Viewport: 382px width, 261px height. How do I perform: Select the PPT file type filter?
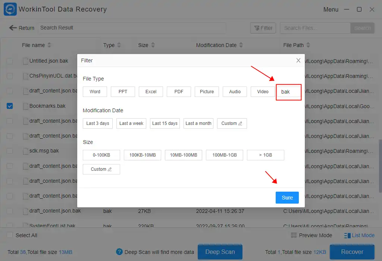[123, 92]
